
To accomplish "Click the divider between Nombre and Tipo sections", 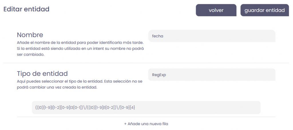I will click(x=146, y=63).
